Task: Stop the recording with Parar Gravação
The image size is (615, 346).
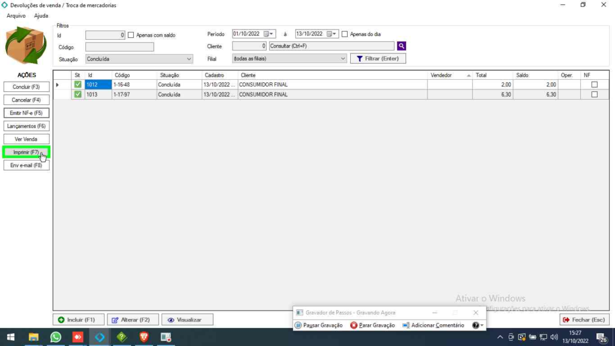Action: point(372,325)
